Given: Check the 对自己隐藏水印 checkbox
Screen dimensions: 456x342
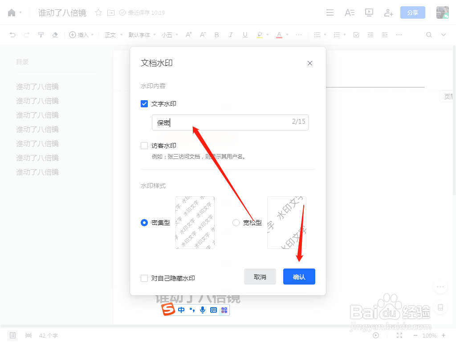Looking at the screenshot, I should (144, 278).
